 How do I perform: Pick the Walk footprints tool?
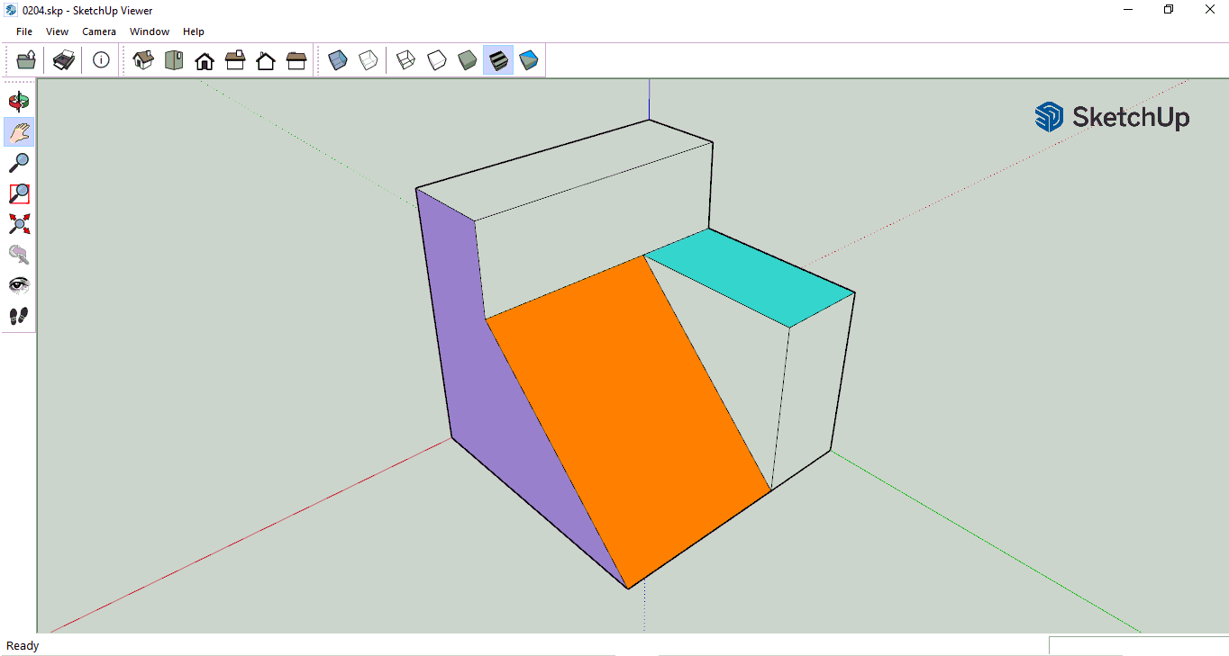pos(19,316)
